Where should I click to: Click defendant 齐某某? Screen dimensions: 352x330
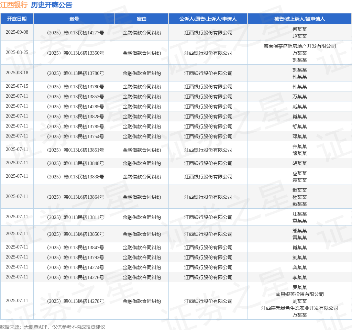coord(299,146)
